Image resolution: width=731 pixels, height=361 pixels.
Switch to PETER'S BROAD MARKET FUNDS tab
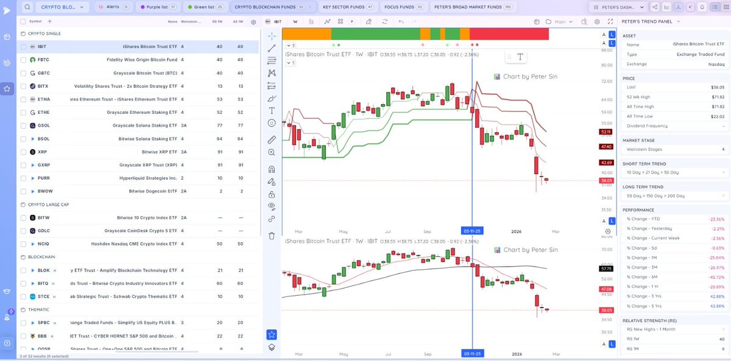(472, 7)
